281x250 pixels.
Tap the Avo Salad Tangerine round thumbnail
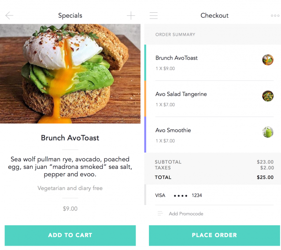pyautogui.click(x=267, y=96)
